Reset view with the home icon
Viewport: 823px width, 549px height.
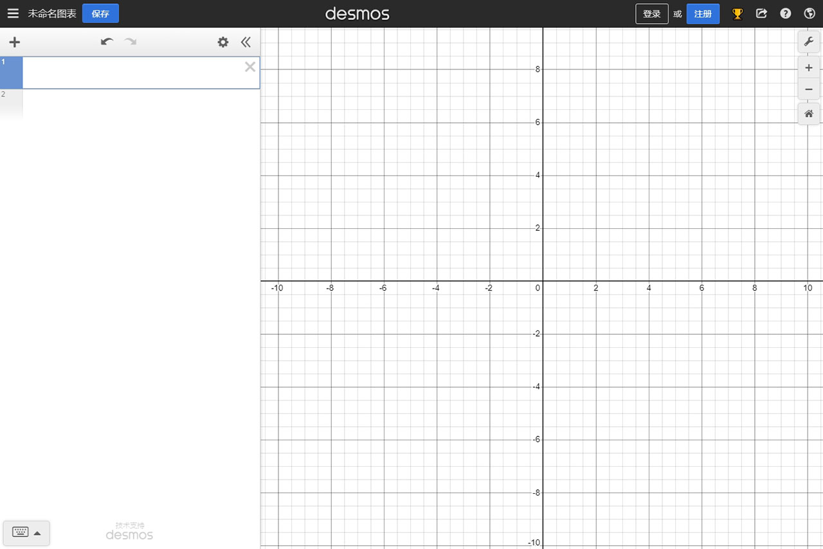click(808, 113)
